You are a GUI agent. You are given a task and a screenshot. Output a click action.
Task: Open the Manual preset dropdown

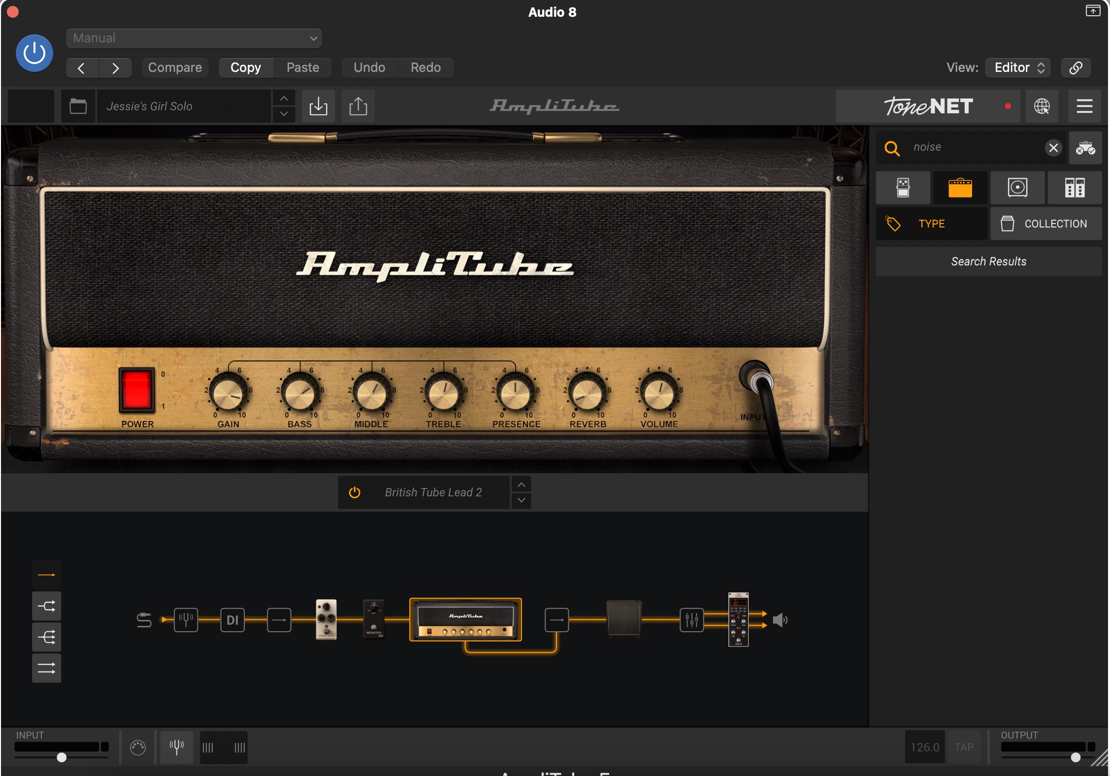194,38
